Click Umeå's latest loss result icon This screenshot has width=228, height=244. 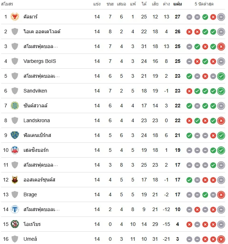click(221, 239)
